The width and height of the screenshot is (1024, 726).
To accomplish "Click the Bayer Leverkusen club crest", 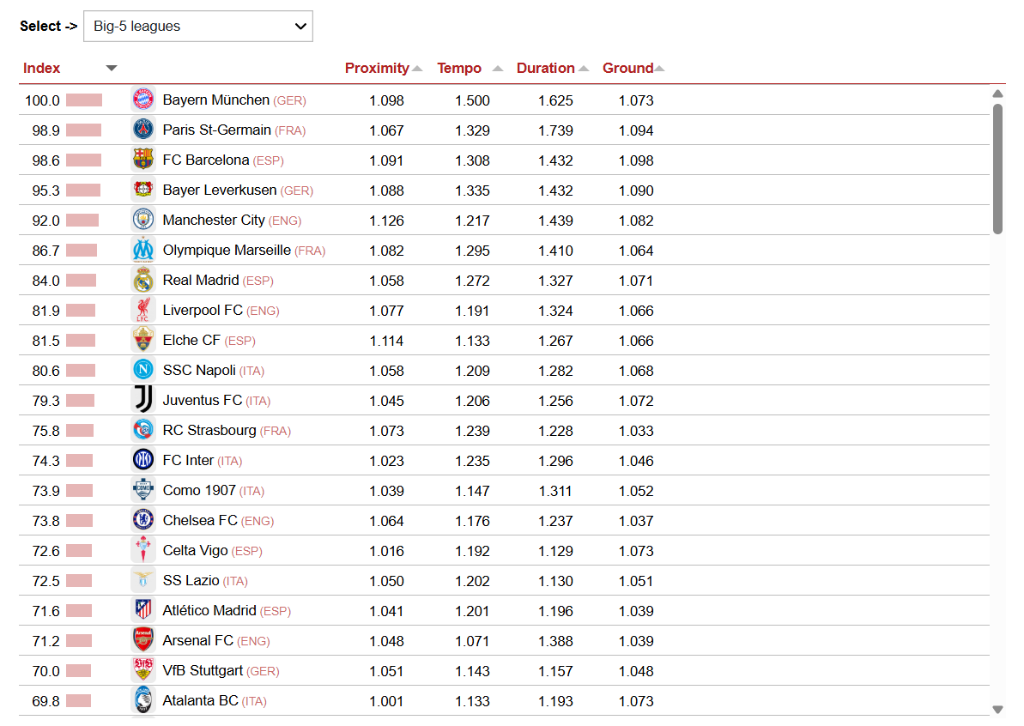I will pos(143,190).
